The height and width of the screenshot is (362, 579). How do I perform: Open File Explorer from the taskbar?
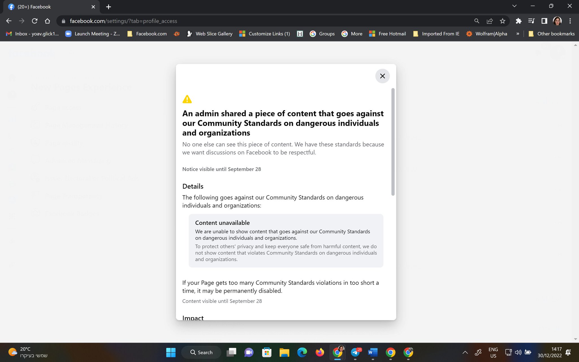point(284,352)
